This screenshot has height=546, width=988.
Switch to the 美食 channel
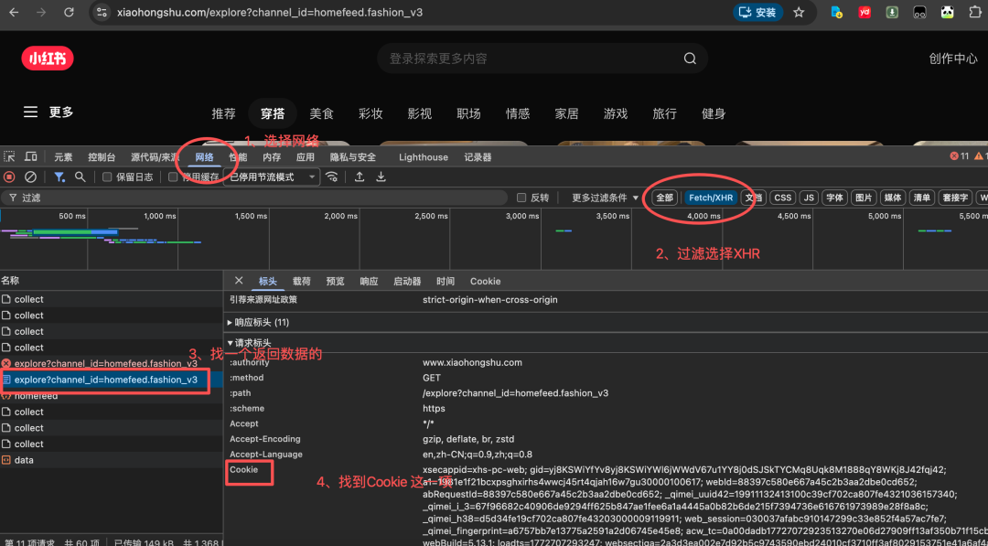tap(321, 114)
